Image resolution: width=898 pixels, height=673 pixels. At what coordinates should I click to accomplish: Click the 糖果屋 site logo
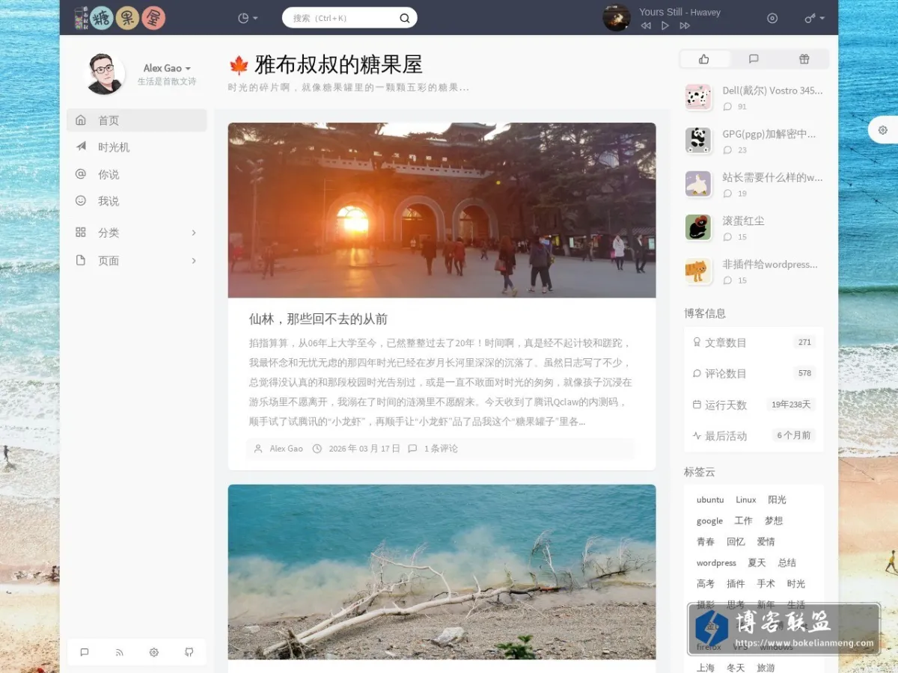(x=120, y=18)
